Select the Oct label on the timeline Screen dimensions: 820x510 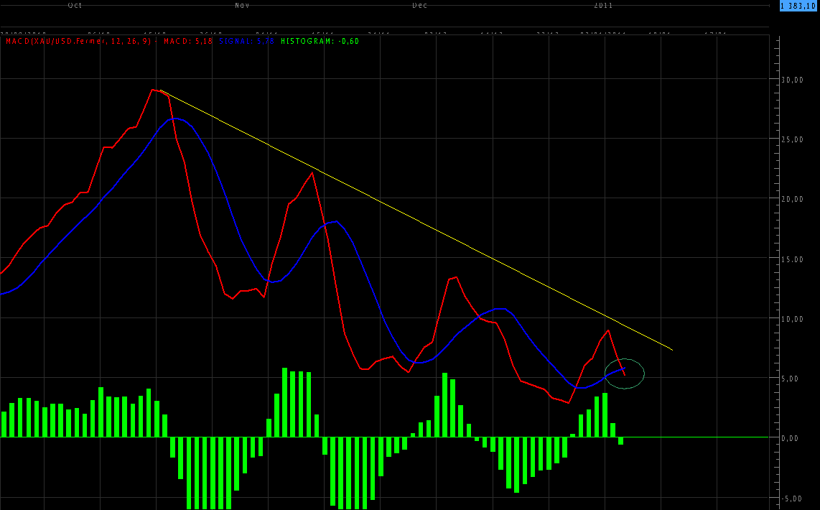(75, 5)
